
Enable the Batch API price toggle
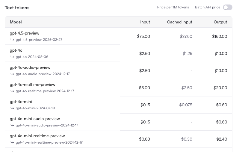click(x=228, y=8)
